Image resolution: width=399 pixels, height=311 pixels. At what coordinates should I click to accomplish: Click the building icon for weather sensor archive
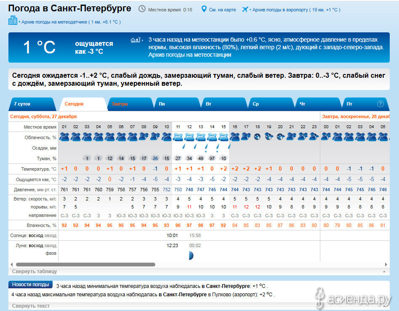pyautogui.click(x=13, y=21)
